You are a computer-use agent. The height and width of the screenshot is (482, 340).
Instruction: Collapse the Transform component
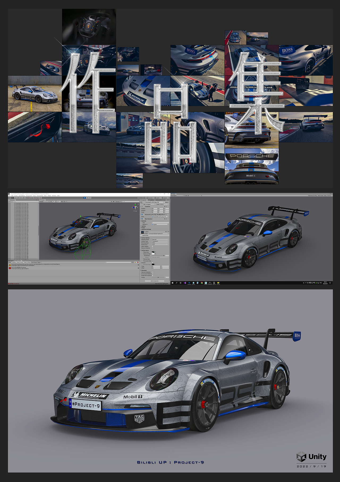(141, 207)
